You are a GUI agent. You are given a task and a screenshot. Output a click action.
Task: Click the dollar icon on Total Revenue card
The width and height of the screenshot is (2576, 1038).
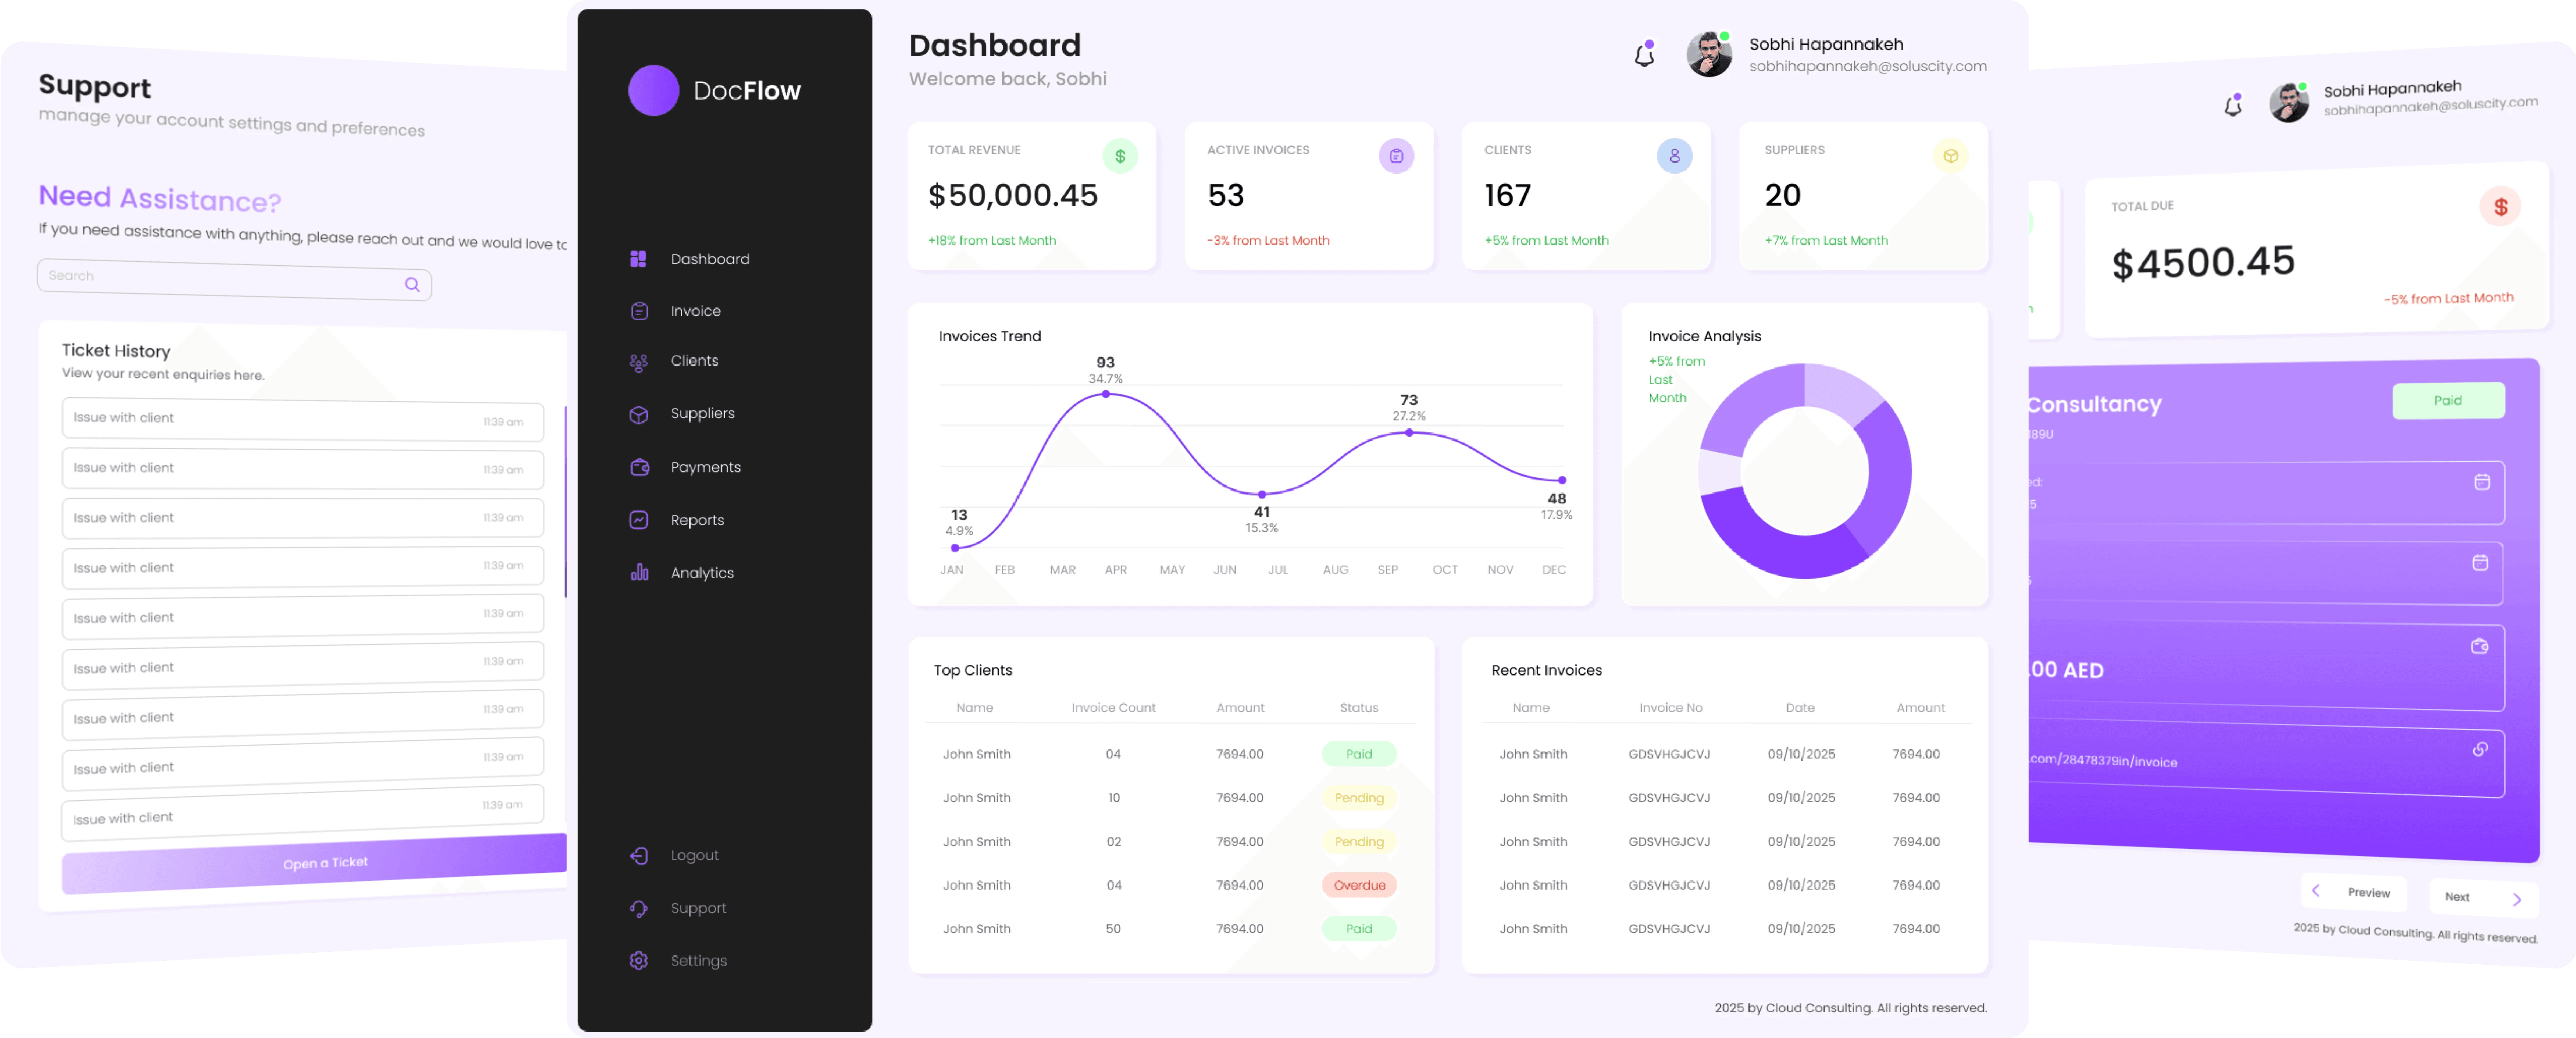point(1120,156)
